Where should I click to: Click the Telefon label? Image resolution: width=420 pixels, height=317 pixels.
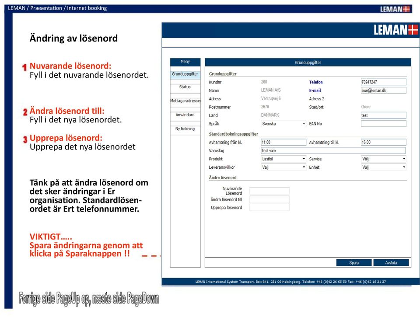tap(316, 82)
